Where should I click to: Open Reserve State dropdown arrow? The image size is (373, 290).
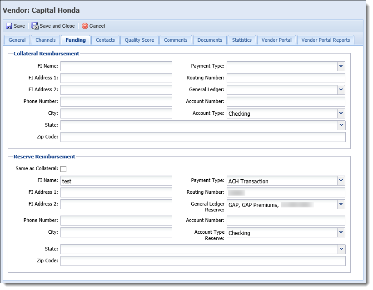click(x=341, y=249)
